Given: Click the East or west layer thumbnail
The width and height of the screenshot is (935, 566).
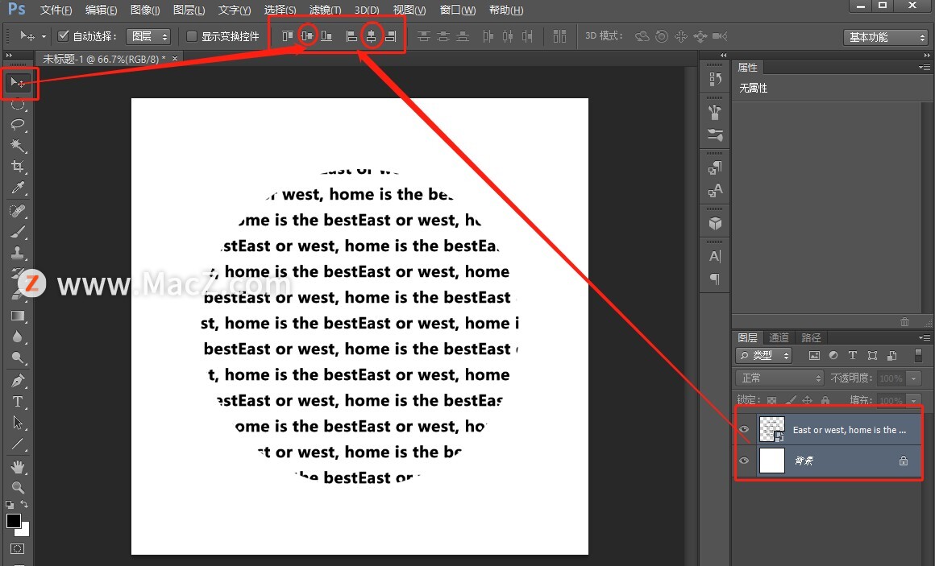Looking at the screenshot, I should pyautogui.click(x=772, y=430).
